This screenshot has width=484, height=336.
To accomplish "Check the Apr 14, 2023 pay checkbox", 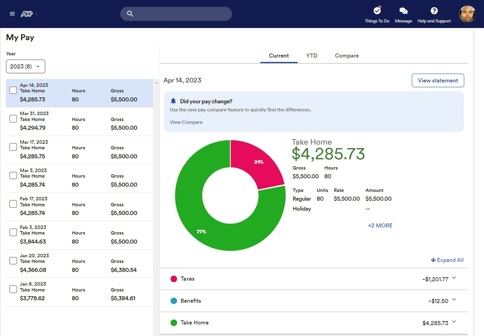I will (13, 90).
